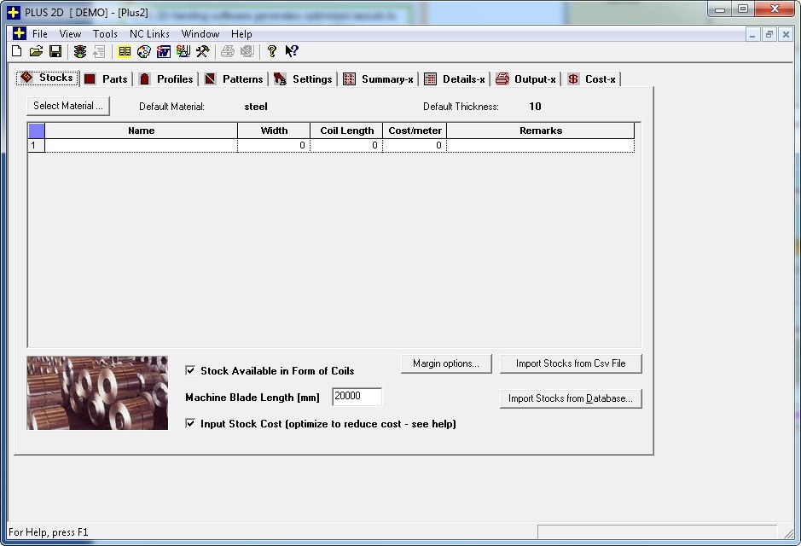Toggle help question mark option
The height and width of the screenshot is (546, 801).
270,51
